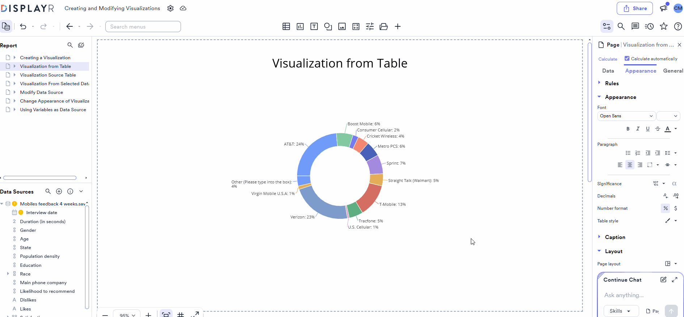Screen dimensions: 684x317
Task: Search within the Report tree
Action: click(70, 45)
